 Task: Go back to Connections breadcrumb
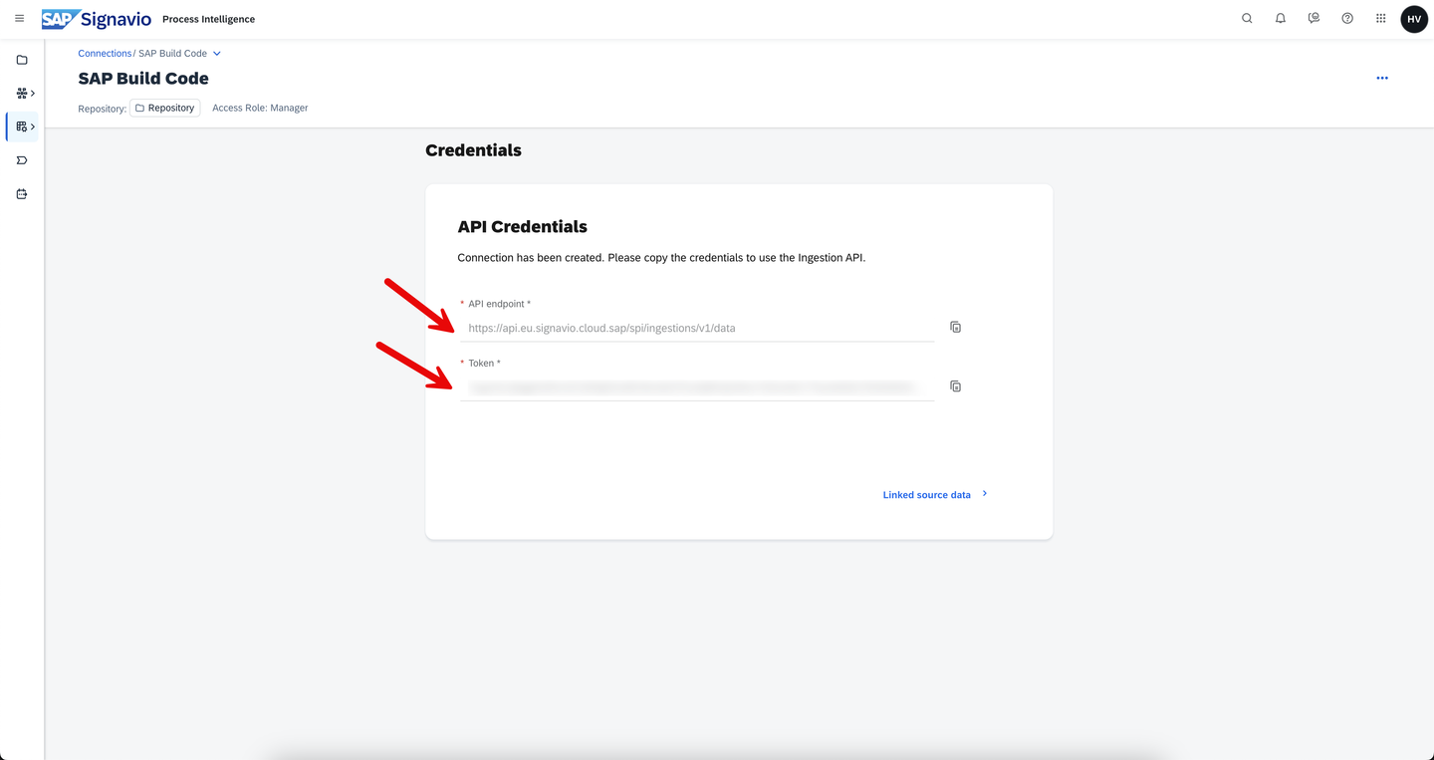pos(105,54)
